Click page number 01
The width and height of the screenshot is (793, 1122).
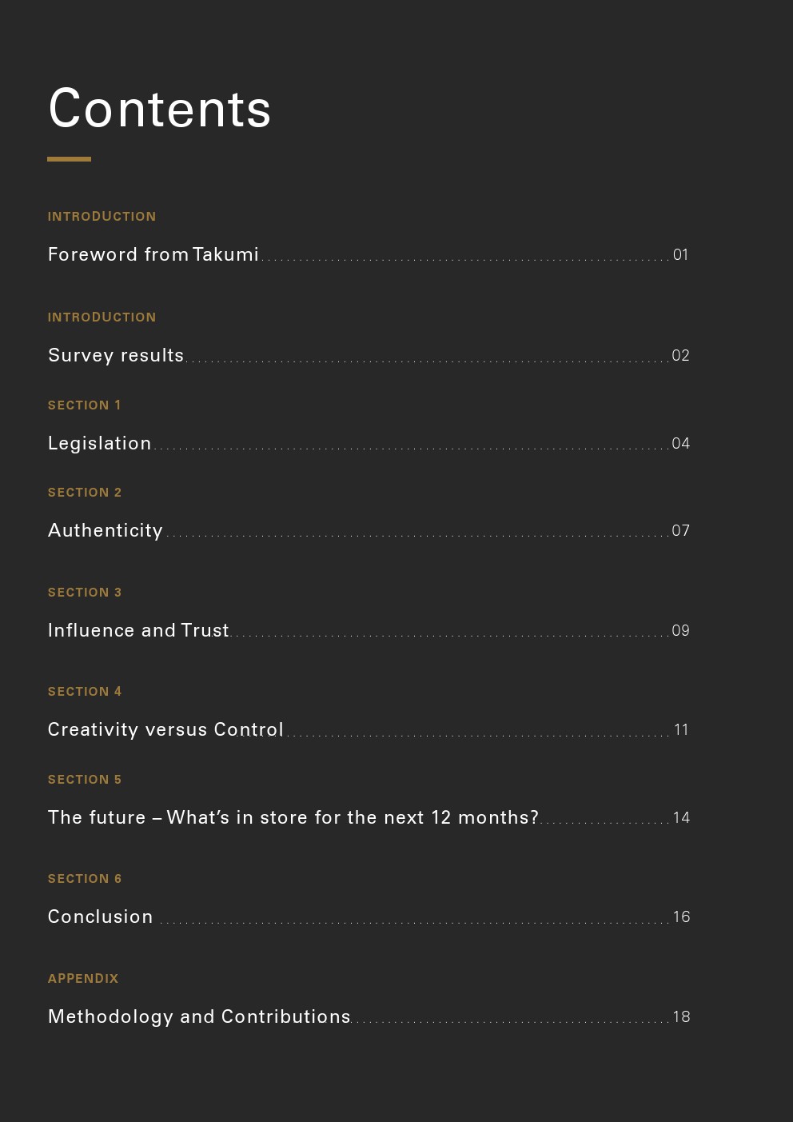tap(680, 255)
